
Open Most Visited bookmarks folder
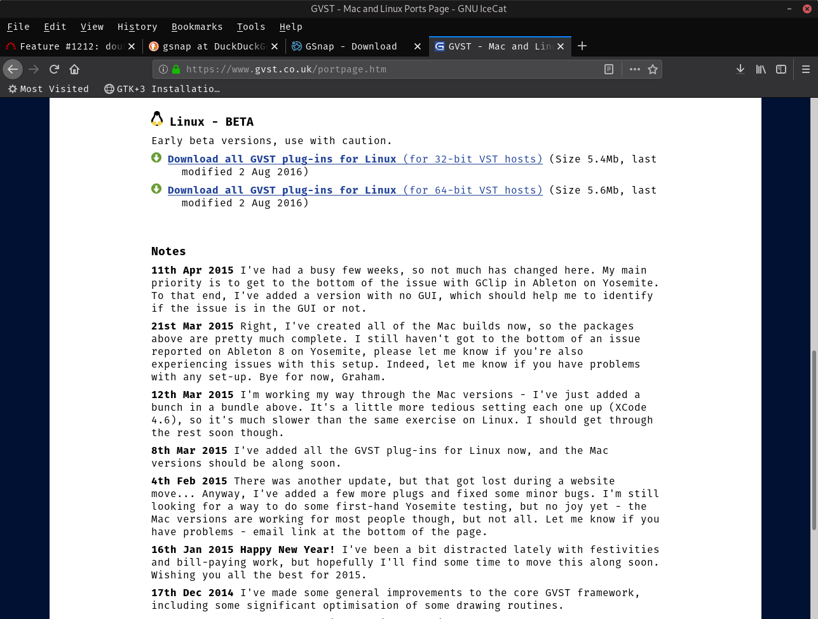click(48, 89)
